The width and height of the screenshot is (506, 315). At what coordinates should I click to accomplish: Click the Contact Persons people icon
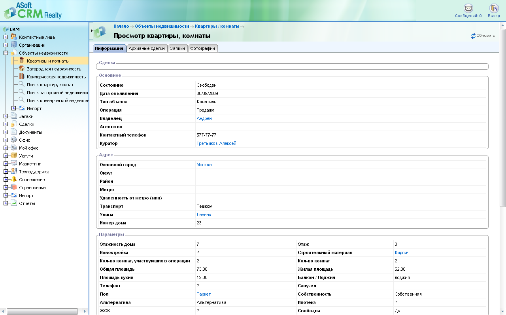(14, 37)
